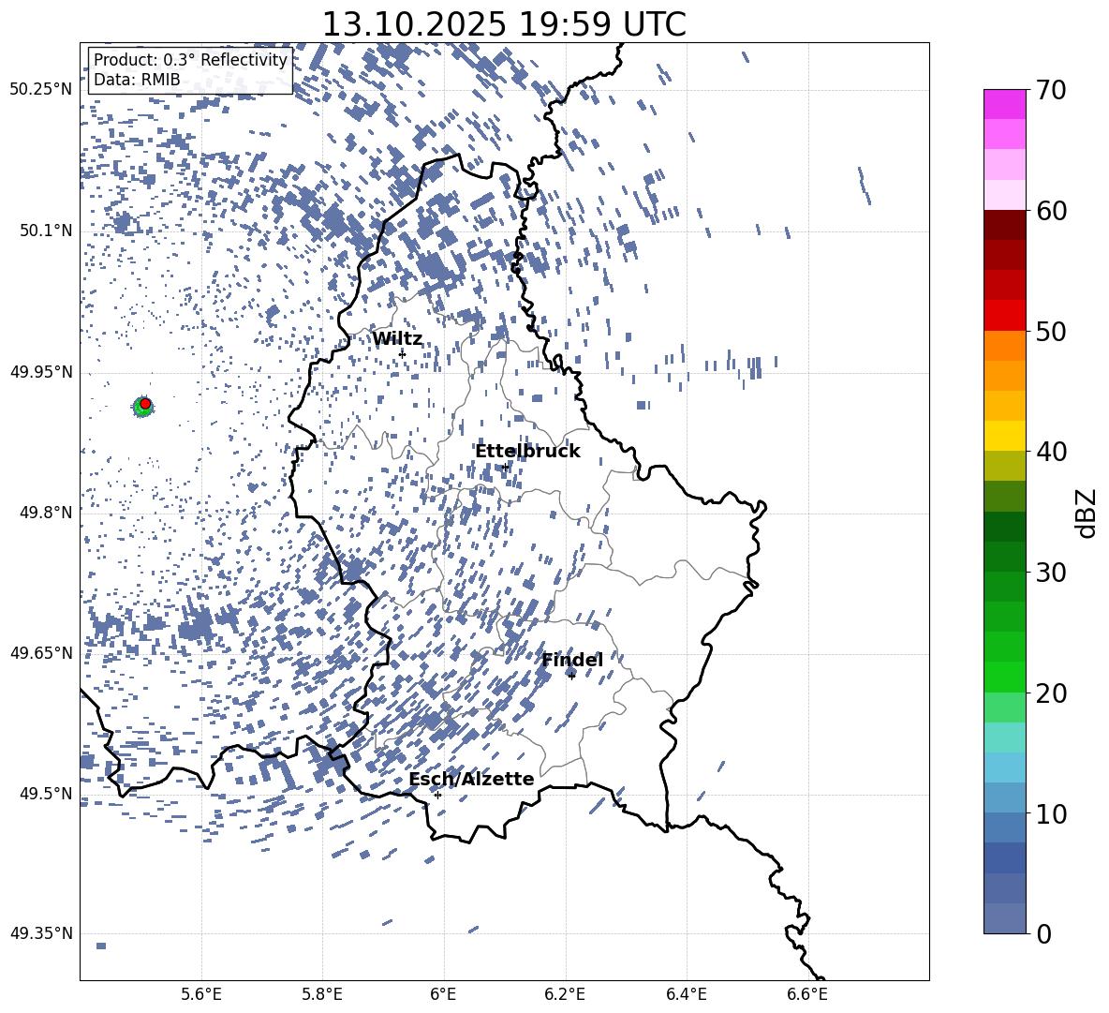
Task: Select the Findel city label
Action: (572, 660)
